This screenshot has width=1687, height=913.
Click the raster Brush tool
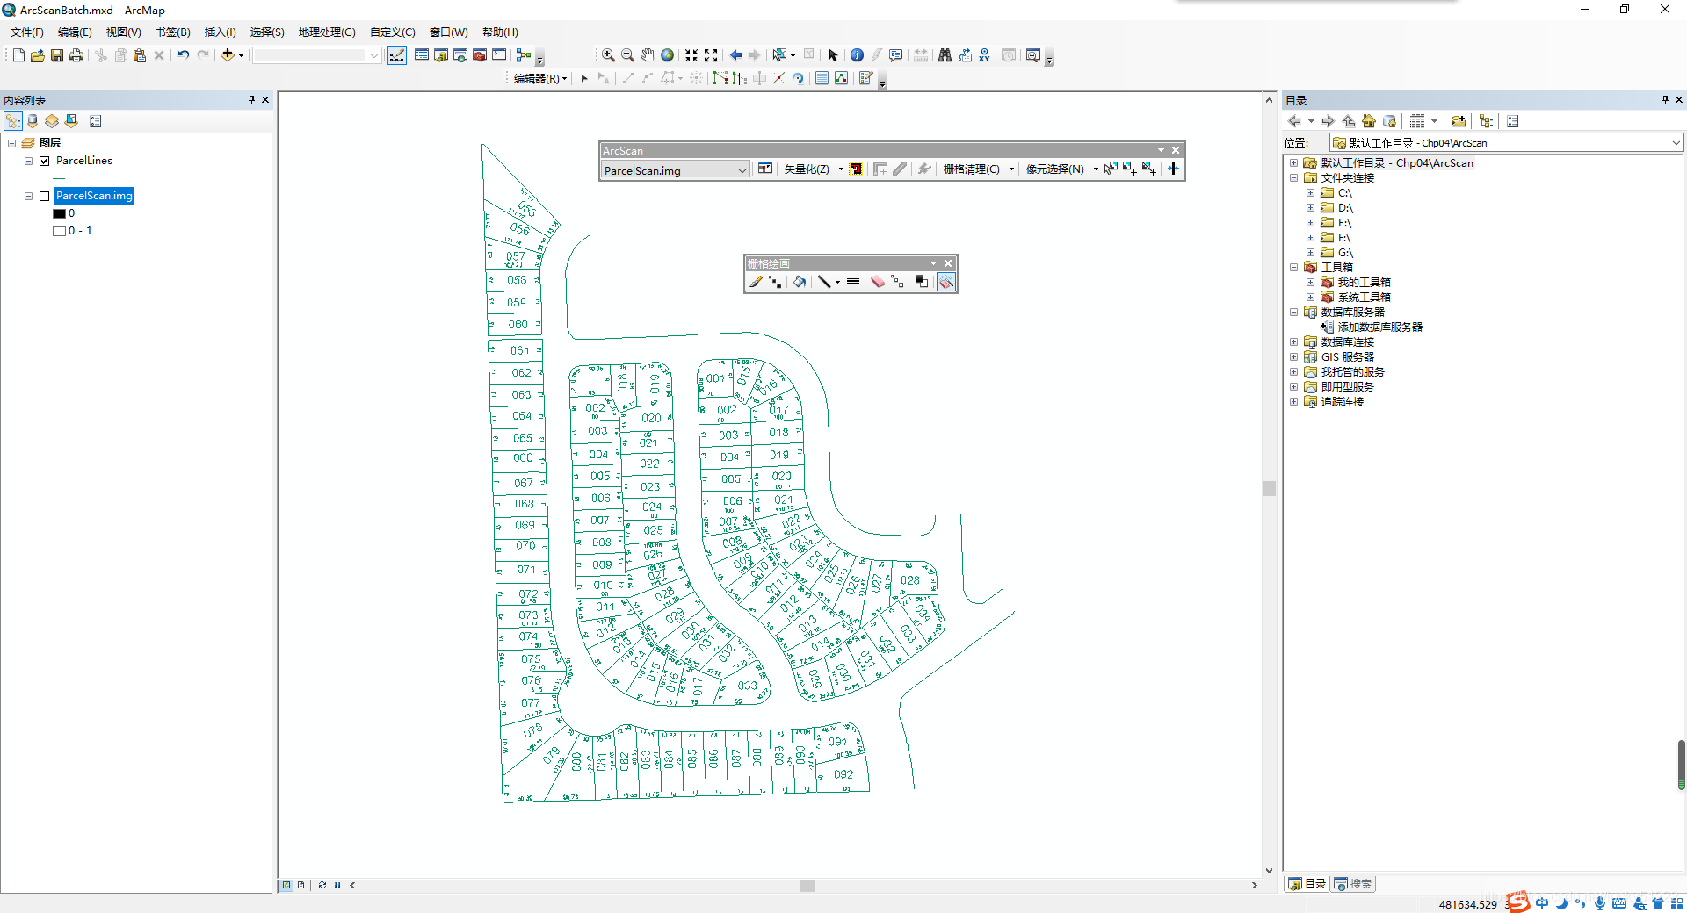pyautogui.click(x=756, y=282)
